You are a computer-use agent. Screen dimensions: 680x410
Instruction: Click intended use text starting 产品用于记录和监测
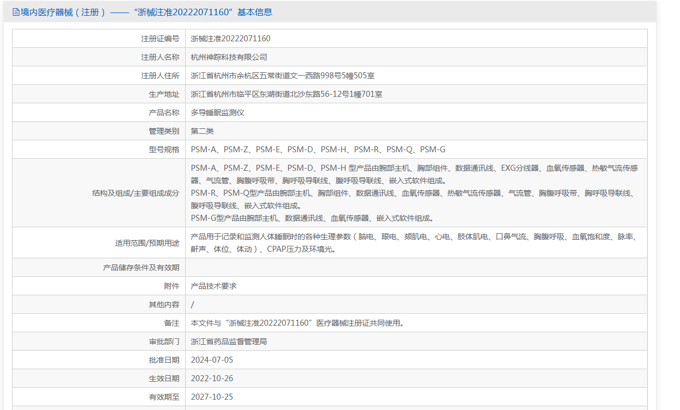pyautogui.click(x=414, y=243)
